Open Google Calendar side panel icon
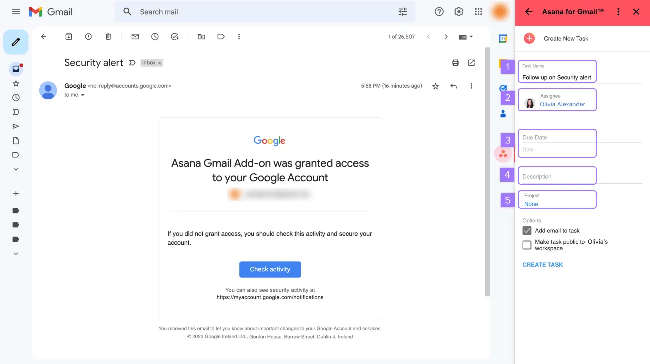The width and height of the screenshot is (650, 364). pos(503,37)
